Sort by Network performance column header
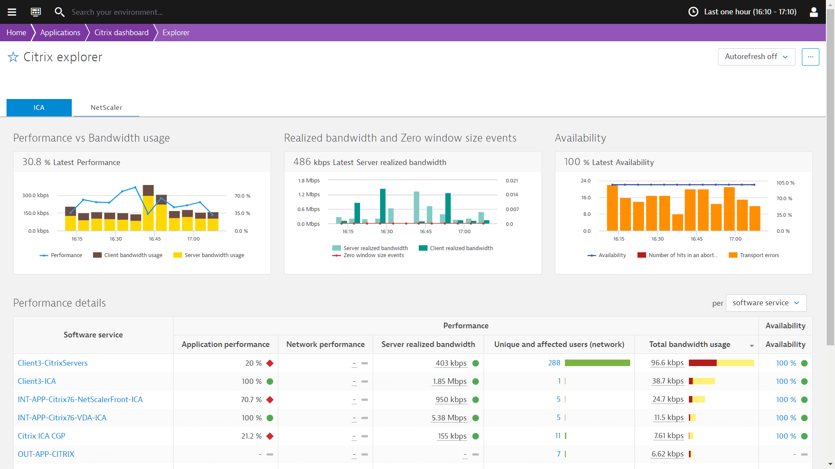 click(x=325, y=344)
